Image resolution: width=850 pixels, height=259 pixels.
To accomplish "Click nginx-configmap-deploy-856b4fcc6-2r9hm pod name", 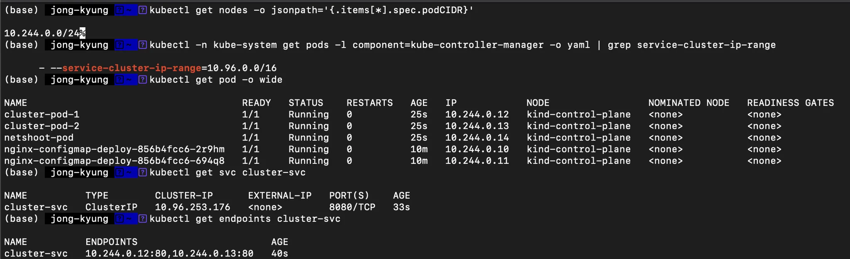I will 114,149.
